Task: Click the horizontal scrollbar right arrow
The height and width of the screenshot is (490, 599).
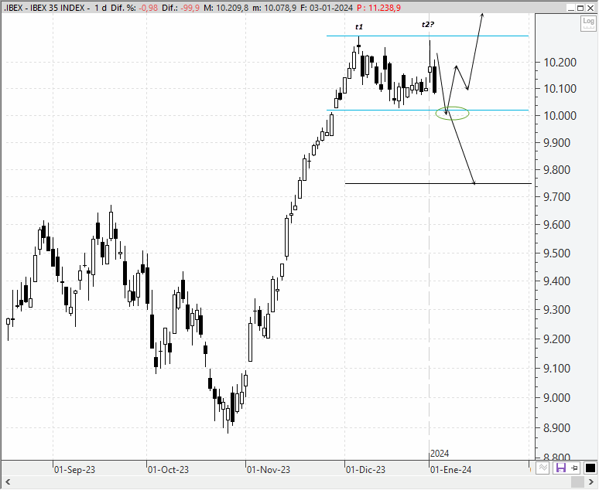Action: click(590, 482)
